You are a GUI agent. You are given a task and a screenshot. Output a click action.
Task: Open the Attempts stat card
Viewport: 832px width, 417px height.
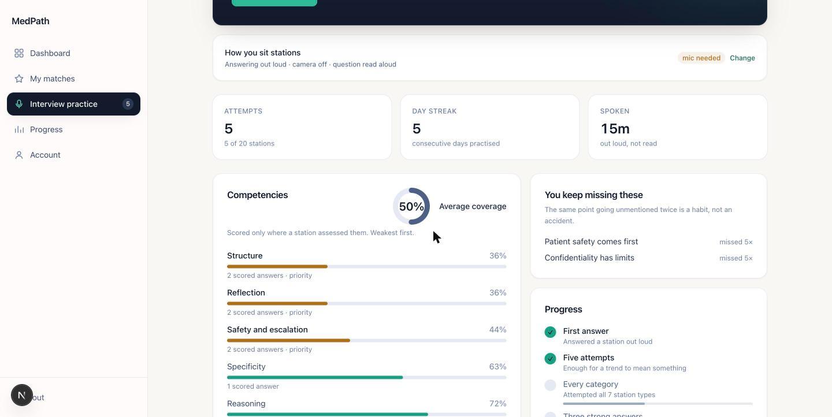[302, 127]
